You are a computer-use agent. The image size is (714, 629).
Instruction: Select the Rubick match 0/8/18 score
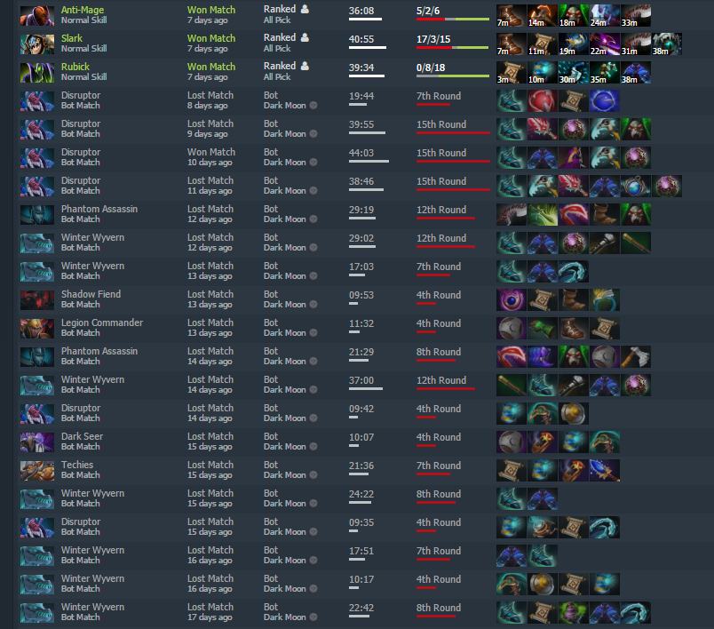pos(431,68)
